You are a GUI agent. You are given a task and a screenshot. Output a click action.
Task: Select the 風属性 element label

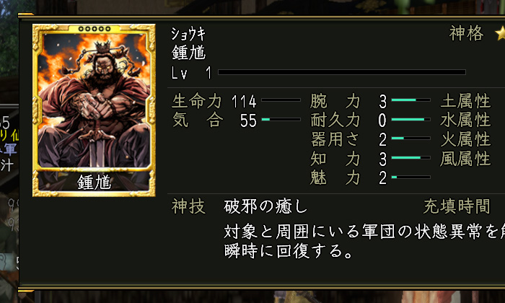pyautogui.click(x=465, y=159)
